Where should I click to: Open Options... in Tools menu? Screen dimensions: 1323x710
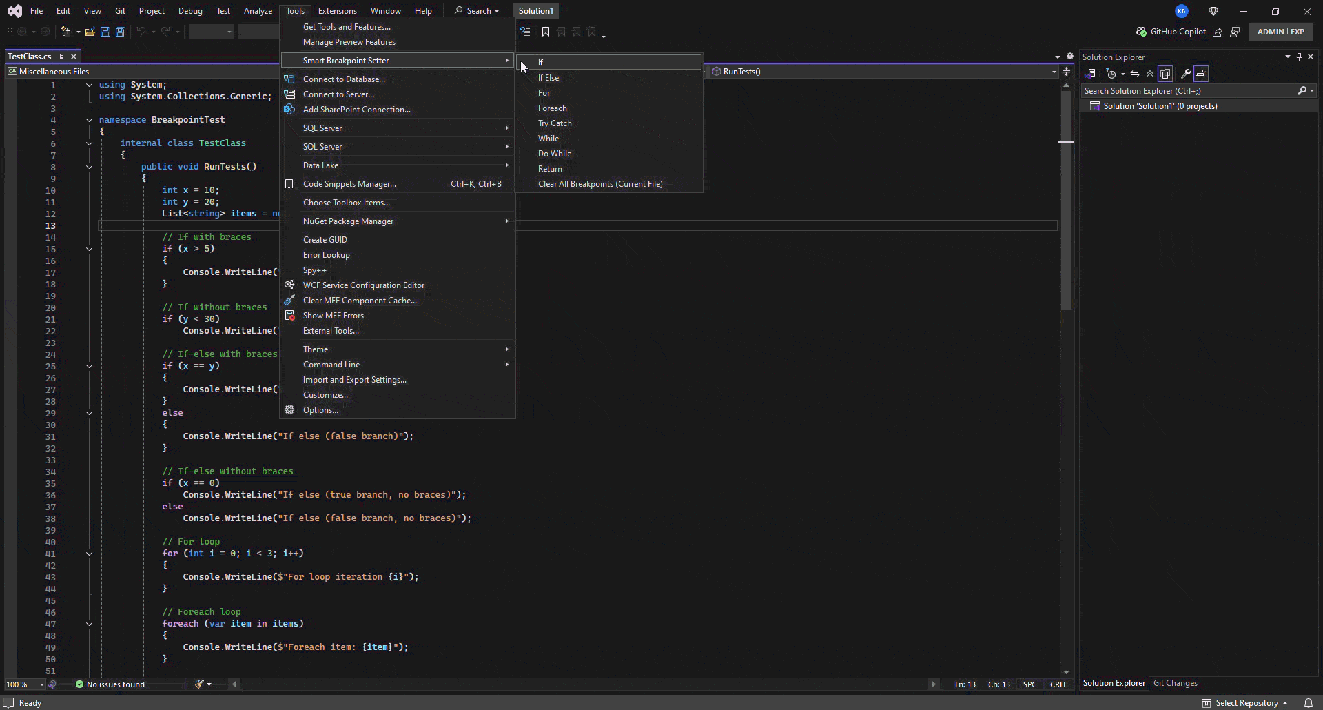point(398,410)
